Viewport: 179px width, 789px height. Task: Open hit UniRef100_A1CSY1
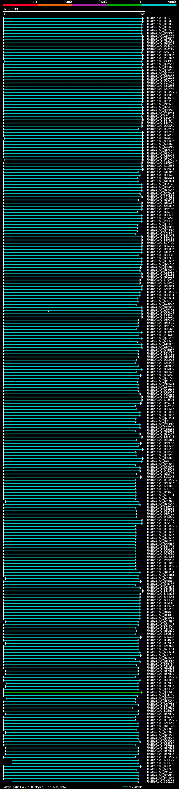[161, 348]
